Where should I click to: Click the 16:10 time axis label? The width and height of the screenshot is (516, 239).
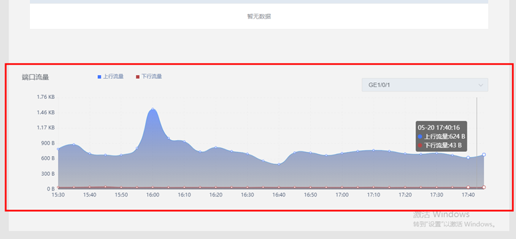pos(184,195)
